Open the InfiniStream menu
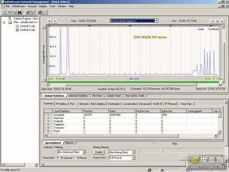 tap(19, 6)
